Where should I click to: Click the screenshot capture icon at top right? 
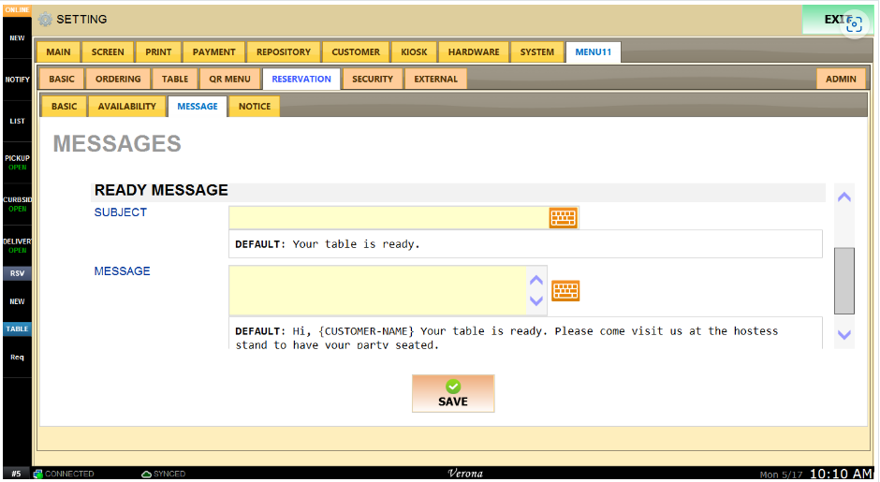click(853, 23)
